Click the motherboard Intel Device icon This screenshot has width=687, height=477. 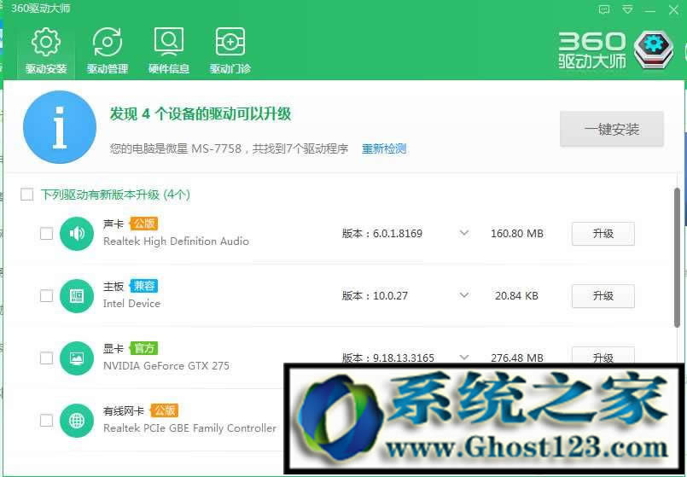point(77,296)
